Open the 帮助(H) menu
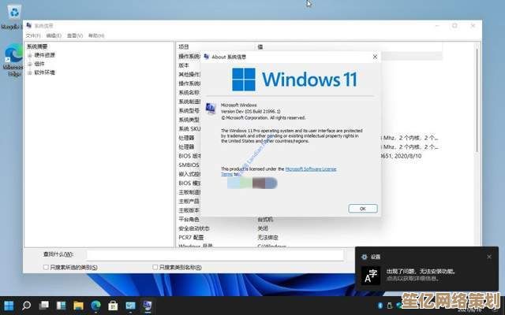The image size is (505, 315). [96, 35]
